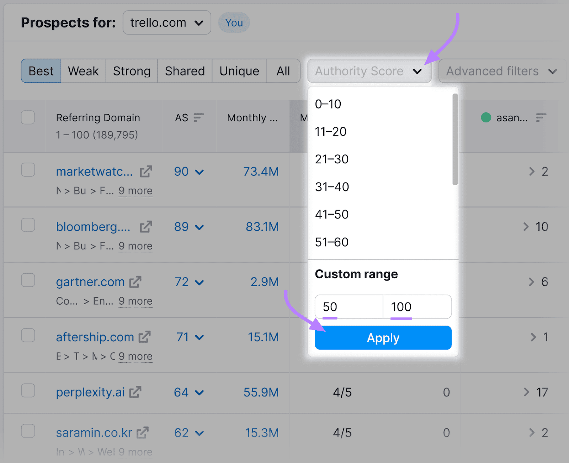Expand the Advanced filters dropdown
569x463 pixels.
(501, 71)
